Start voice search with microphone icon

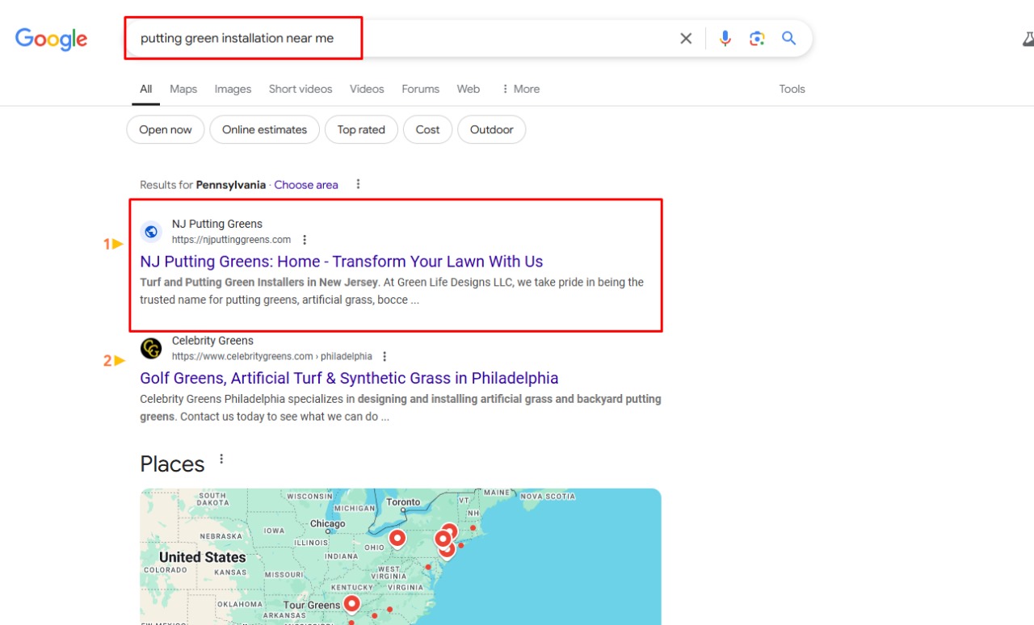(725, 38)
